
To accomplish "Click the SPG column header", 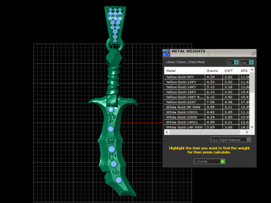I will (x=244, y=70).
